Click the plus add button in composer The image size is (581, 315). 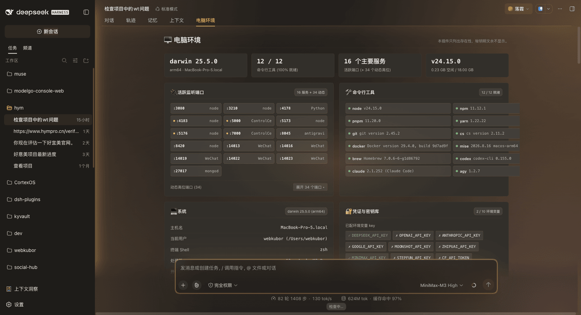pyautogui.click(x=183, y=285)
